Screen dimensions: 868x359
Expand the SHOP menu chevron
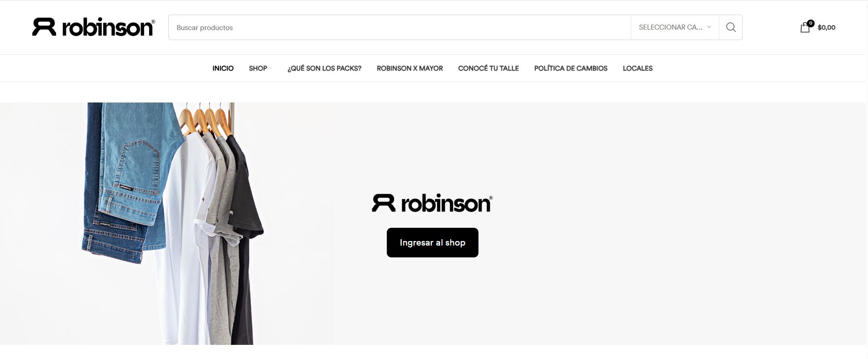(271, 68)
